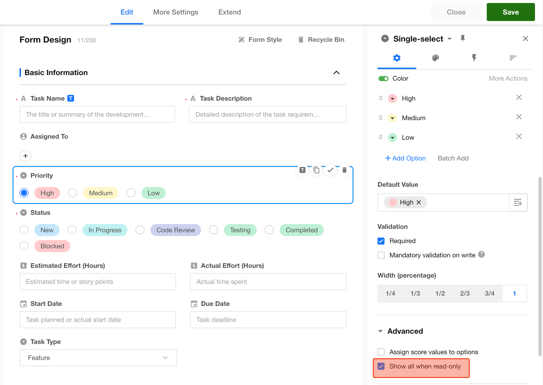The image size is (543, 385).
Task: Duplicate the Priority field via copy icon
Action: click(x=316, y=170)
